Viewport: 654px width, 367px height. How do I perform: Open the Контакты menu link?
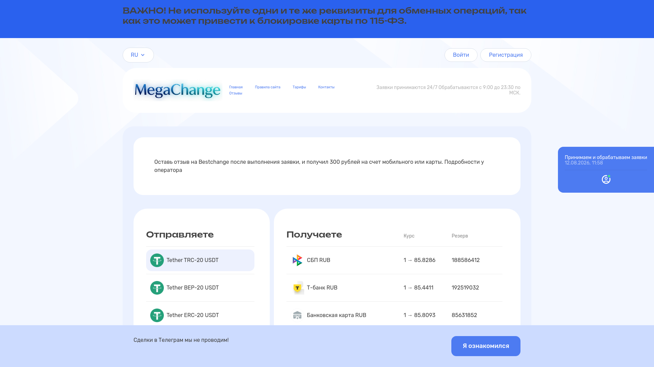click(x=326, y=87)
